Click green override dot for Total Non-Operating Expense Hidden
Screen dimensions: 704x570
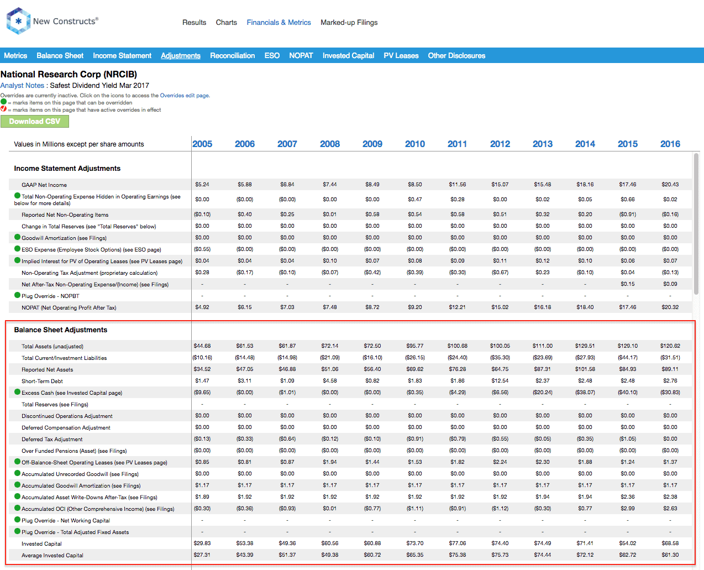click(17, 196)
